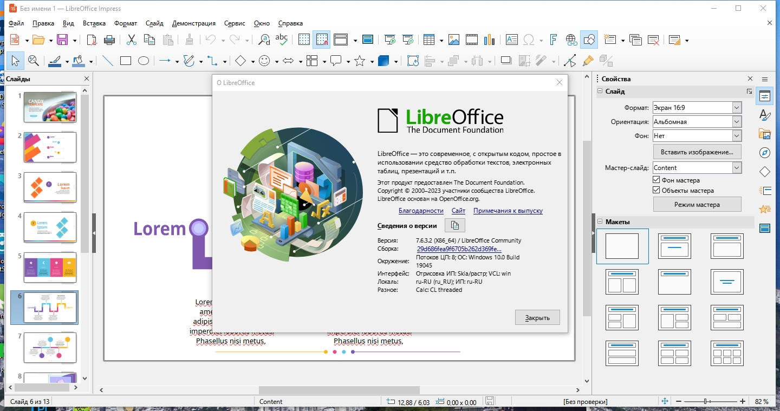Click the Insert Table icon
780x411 pixels.
click(x=429, y=40)
